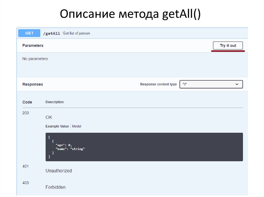Click the Parameters section heading
The width and height of the screenshot is (264, 197).
click(x=33, y=45)
